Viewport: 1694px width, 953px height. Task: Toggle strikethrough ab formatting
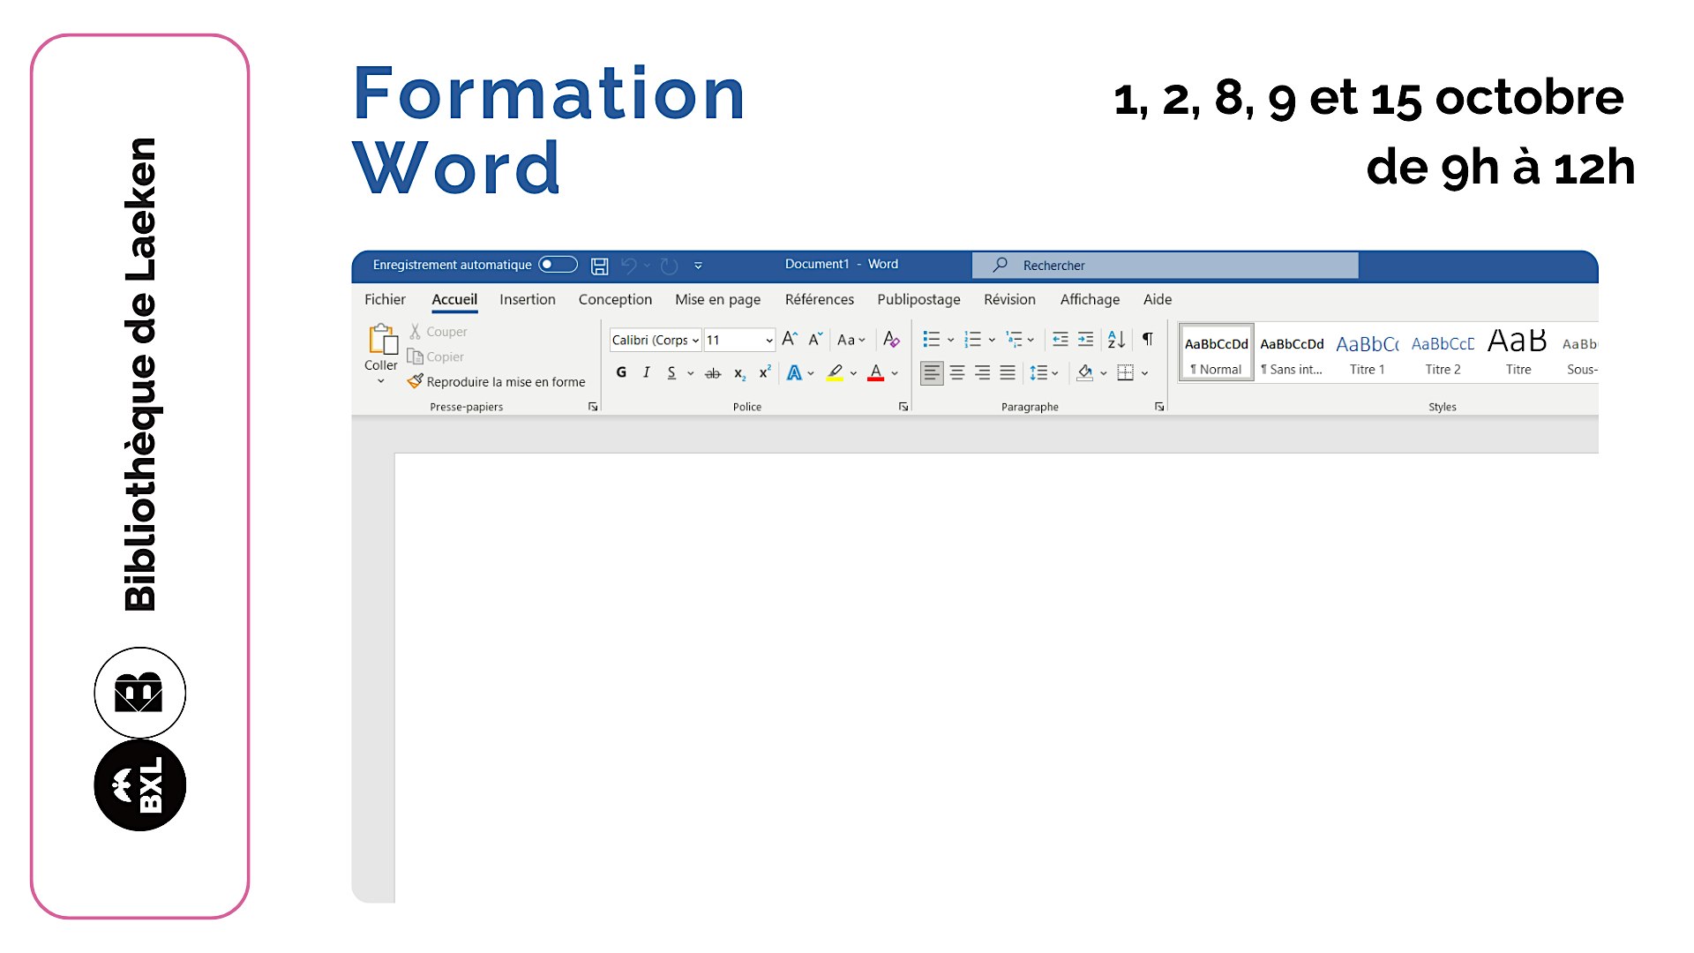[713, 373]
